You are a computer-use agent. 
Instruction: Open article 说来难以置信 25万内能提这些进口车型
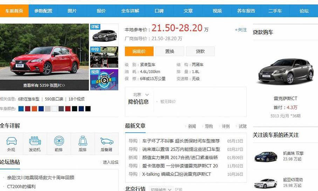tap(181, 149)
